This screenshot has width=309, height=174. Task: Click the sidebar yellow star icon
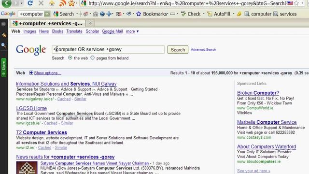pyautogui.click(x=4, y=35)
